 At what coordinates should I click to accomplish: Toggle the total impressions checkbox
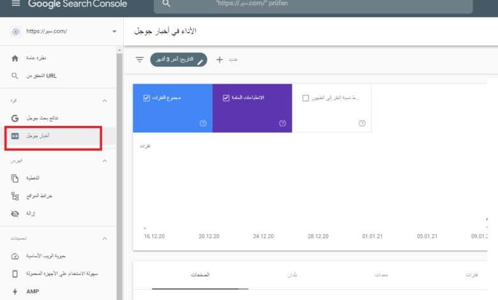tap(226, 98)
